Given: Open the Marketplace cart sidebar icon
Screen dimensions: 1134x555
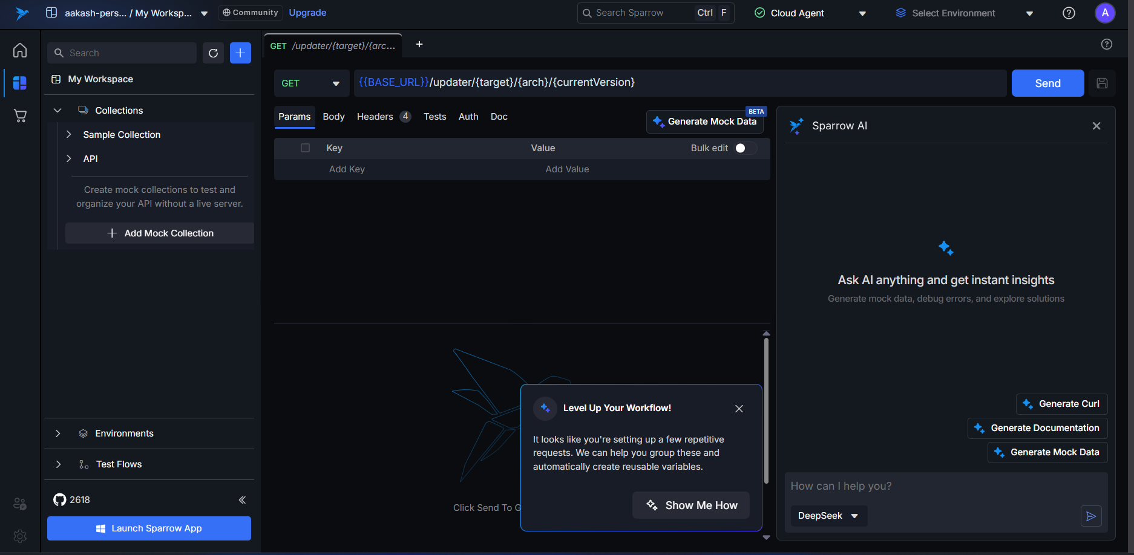Looking at the screenshot, I should coord(20,115).
